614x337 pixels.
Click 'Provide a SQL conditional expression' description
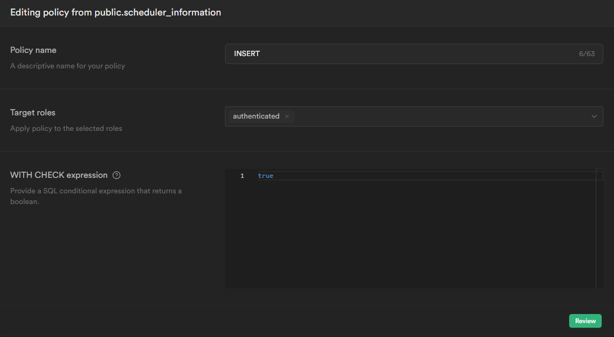coord(96,196)
